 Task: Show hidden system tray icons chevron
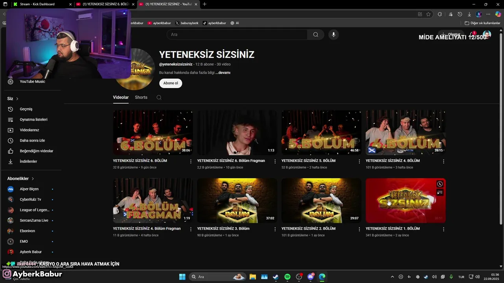click(x=392, y=277)
